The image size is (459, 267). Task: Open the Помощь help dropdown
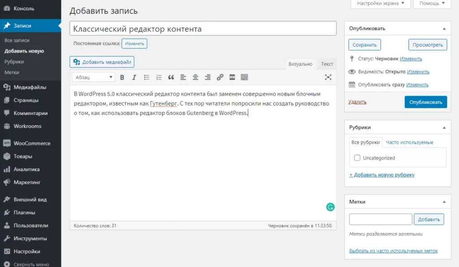[432, 4]
